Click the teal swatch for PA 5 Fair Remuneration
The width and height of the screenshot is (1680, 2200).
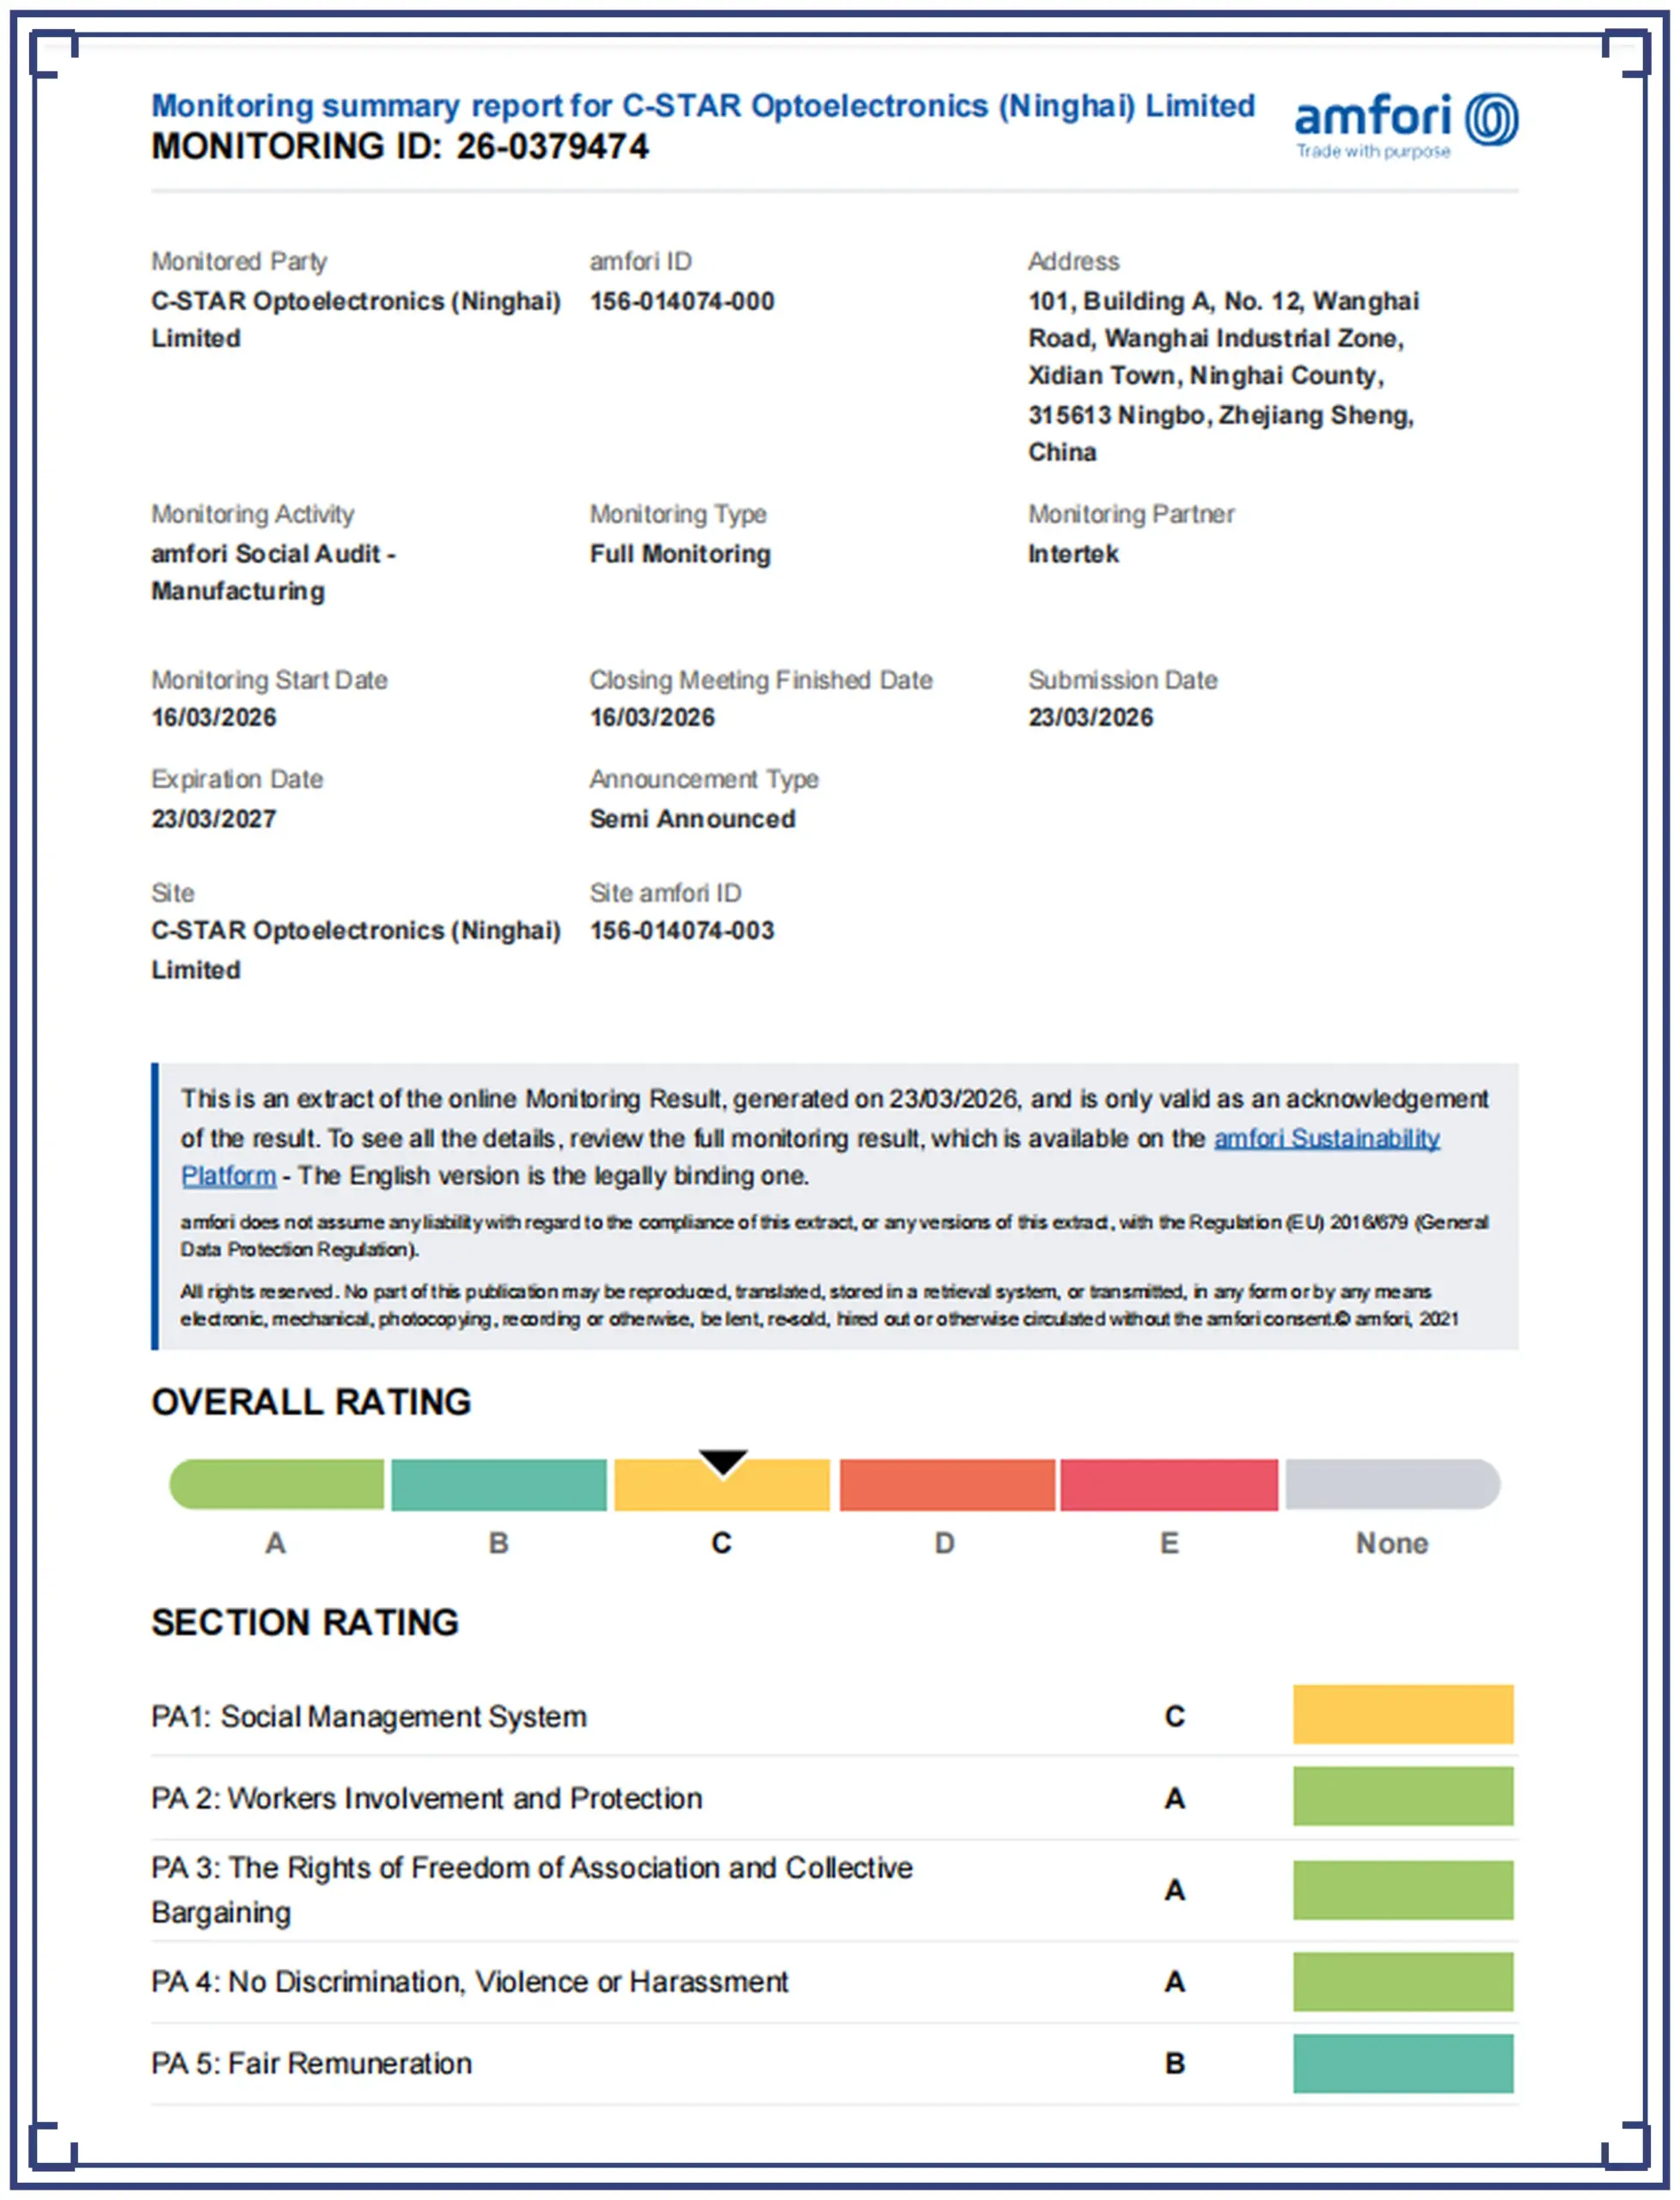[1403, 2063]
